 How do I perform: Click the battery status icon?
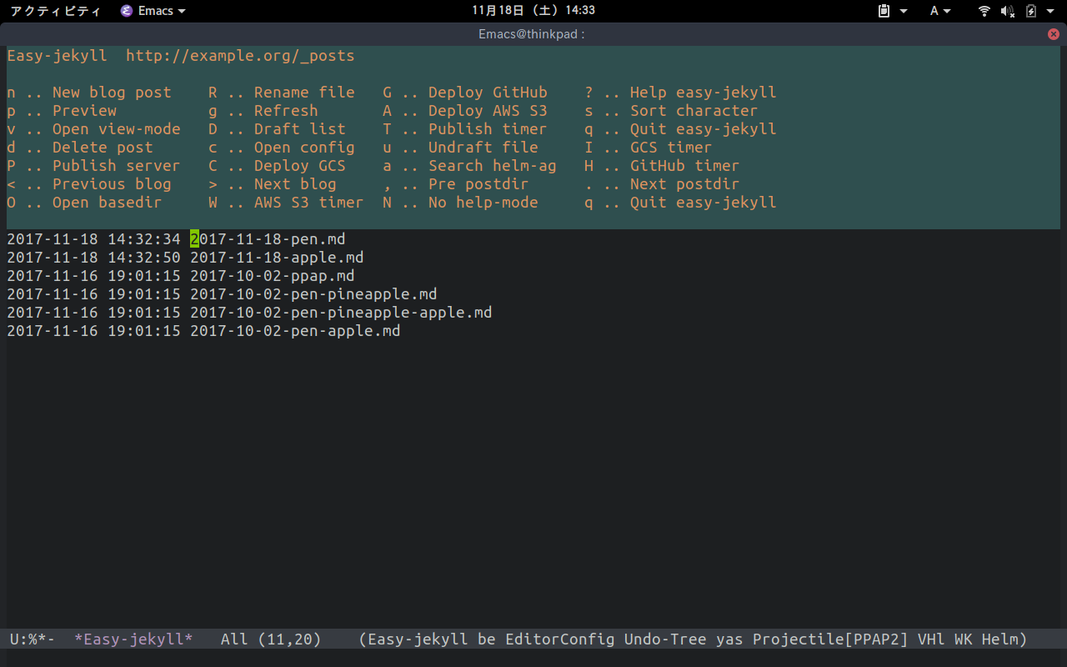coord(1030,11)
